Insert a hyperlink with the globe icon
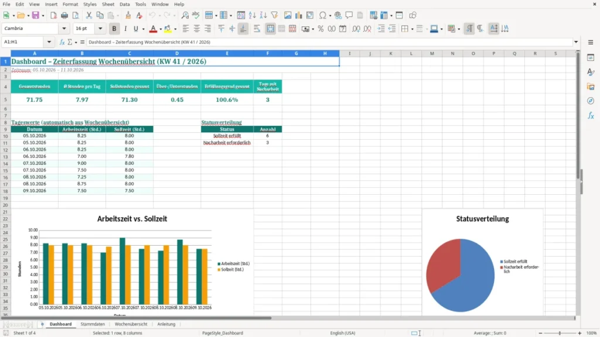This screenshot has height=337, width=600. pyautogui.click(x=338, y=15)
